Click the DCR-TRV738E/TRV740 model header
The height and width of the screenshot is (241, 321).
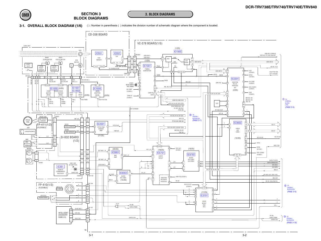281,7
